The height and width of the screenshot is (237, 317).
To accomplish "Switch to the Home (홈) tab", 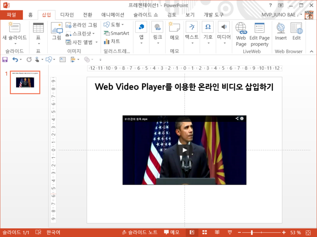I will (30, 15).
